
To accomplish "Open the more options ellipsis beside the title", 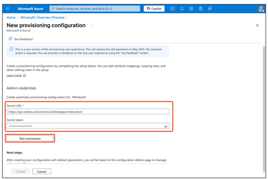I will pyautogui.click(x=93, y=25).
